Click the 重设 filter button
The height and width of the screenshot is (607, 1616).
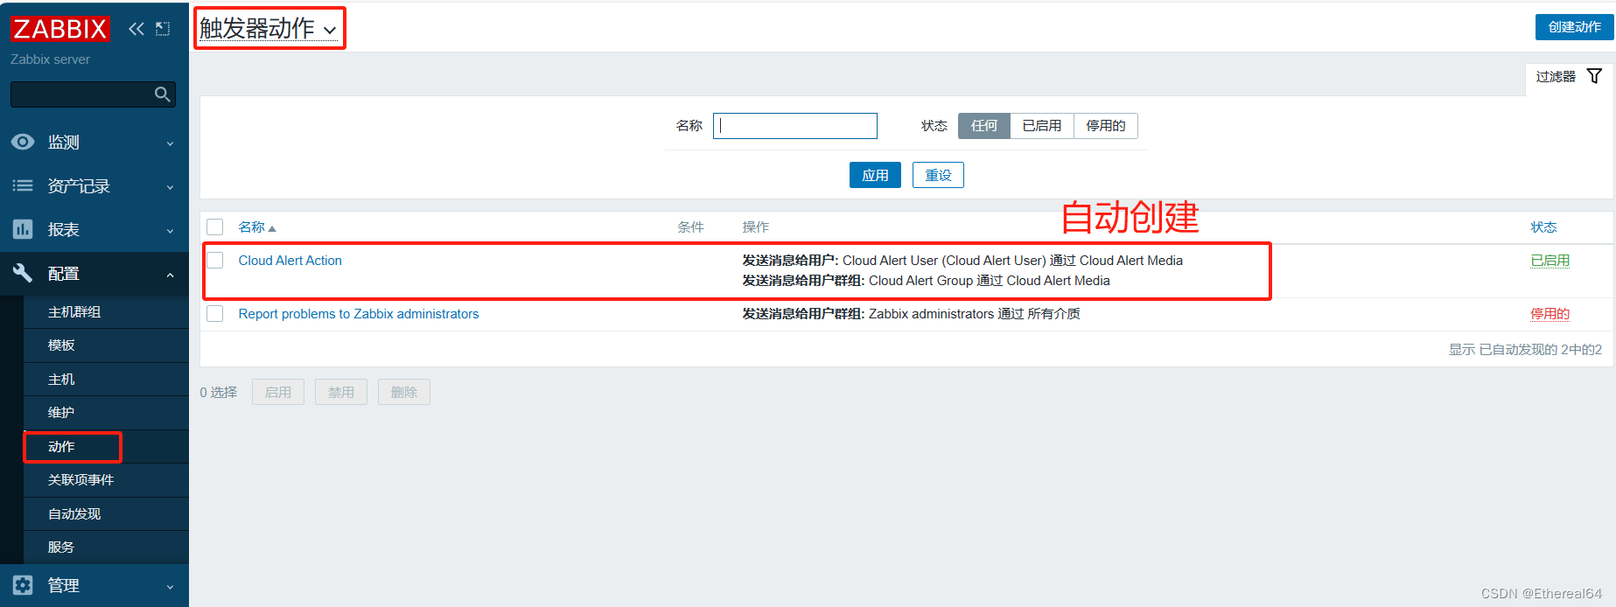(x=938, y=175)
